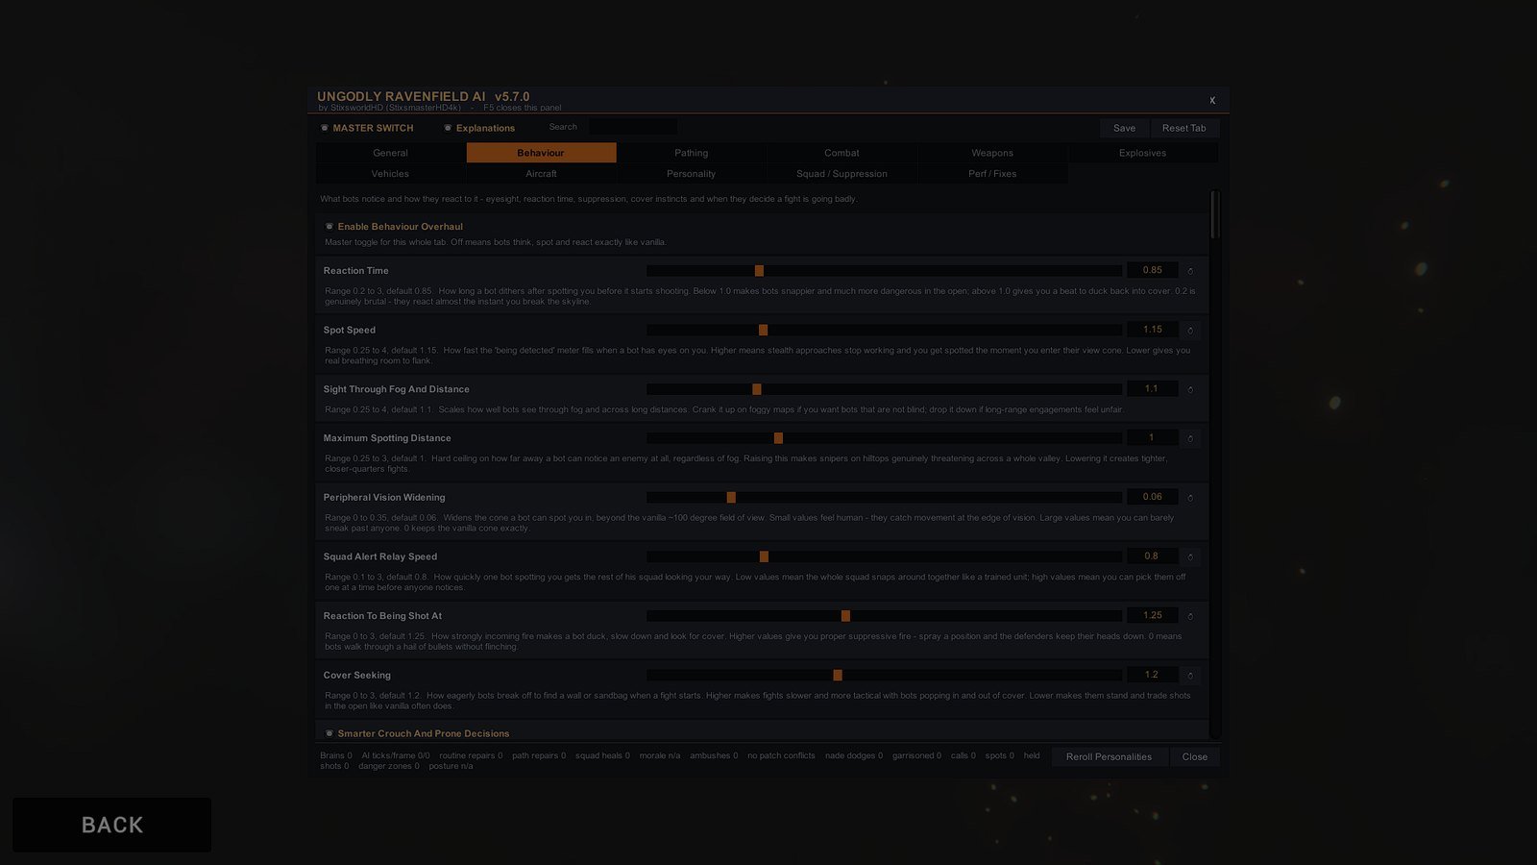Reset Spot Speed with its reset icon
The height and width of the screenshot is (865, 1537).
coord(1190,331)
